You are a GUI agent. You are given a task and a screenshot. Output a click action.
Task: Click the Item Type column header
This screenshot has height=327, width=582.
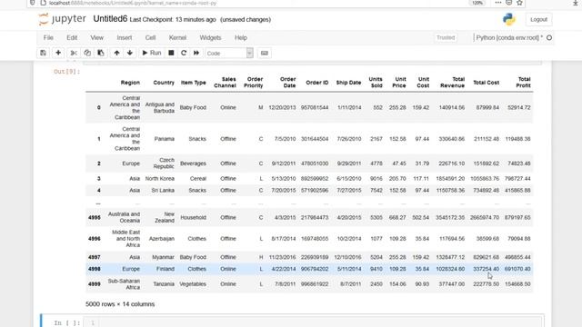(x=194, y=83)
